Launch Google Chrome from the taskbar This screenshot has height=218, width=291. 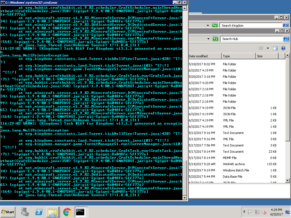click(67, 212)
